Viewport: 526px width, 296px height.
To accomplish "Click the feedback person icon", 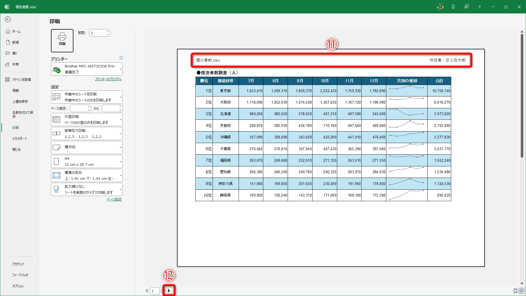I will (466, 7).
